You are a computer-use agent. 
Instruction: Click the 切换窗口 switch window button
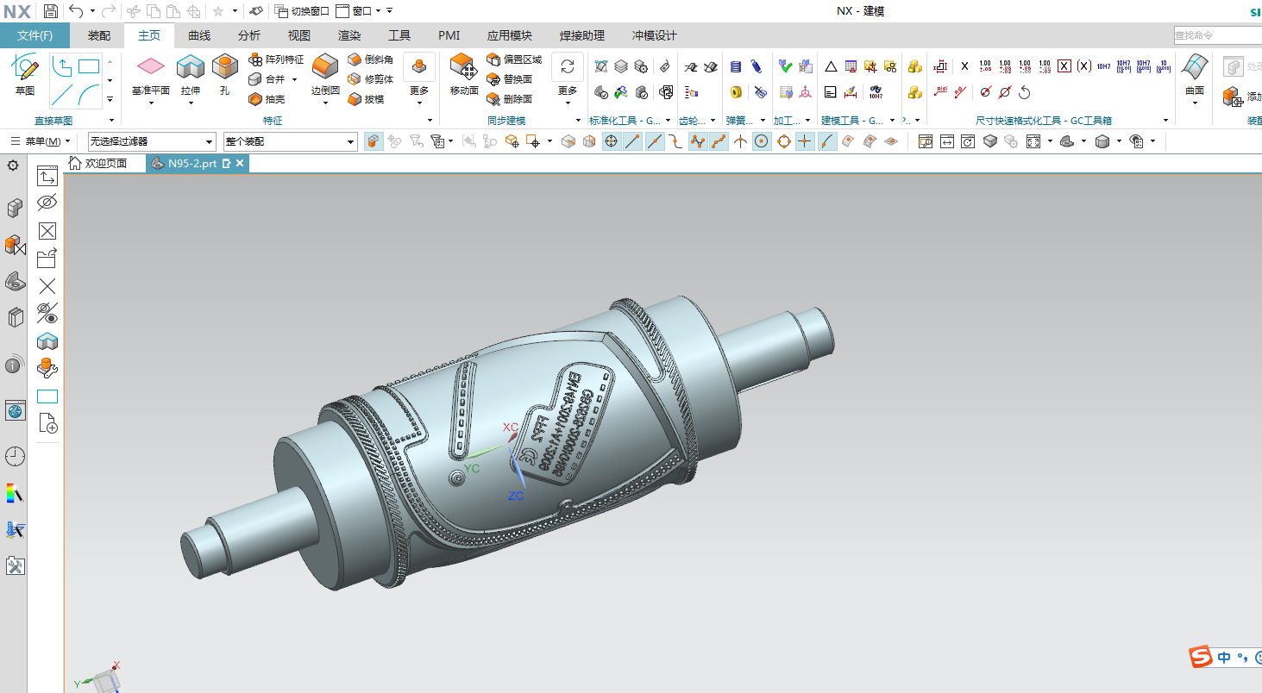pos(303,11)
